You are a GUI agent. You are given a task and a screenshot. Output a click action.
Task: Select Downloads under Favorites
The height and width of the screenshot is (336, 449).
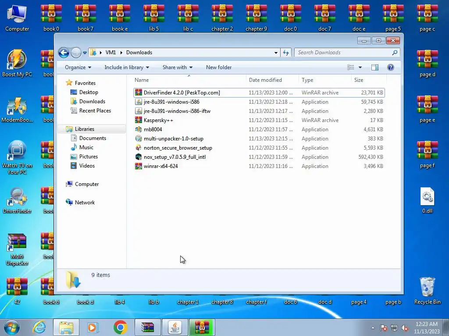[x=92, y=101]
